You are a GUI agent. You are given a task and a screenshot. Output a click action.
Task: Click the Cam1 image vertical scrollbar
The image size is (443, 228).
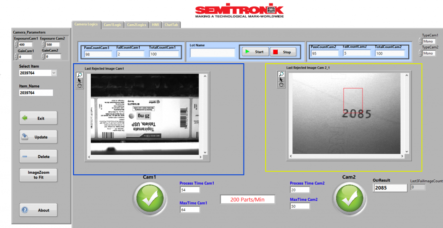(206, 114)
